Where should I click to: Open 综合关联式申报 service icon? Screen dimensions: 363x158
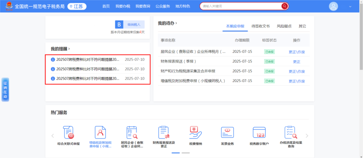point(69,133)
